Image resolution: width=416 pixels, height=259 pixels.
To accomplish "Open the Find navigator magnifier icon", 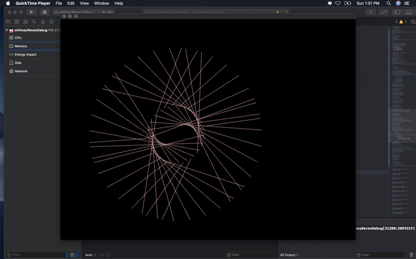I will coord(34,22).
